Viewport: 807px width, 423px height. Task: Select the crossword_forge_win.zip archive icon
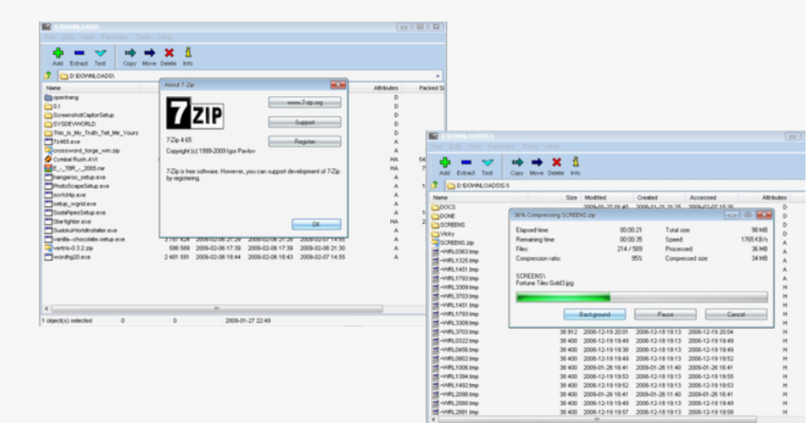click(48, 150)
